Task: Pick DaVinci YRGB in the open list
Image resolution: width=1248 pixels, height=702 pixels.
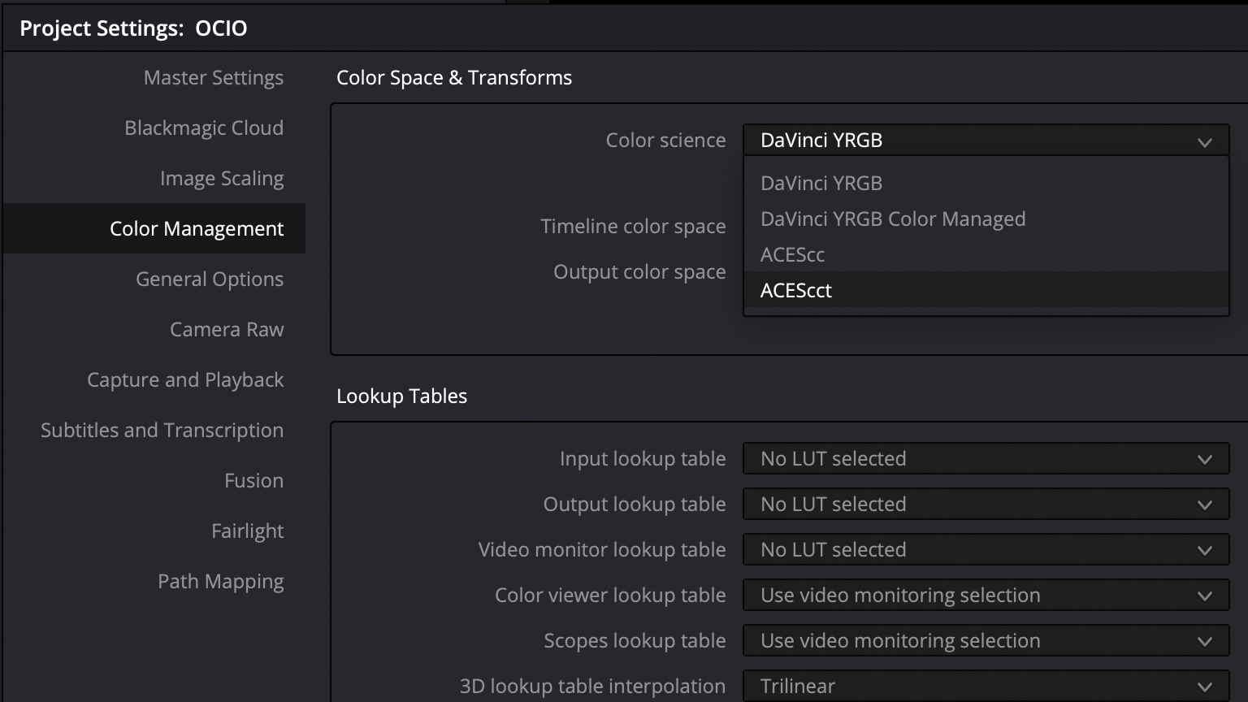Action: (821, 183)
